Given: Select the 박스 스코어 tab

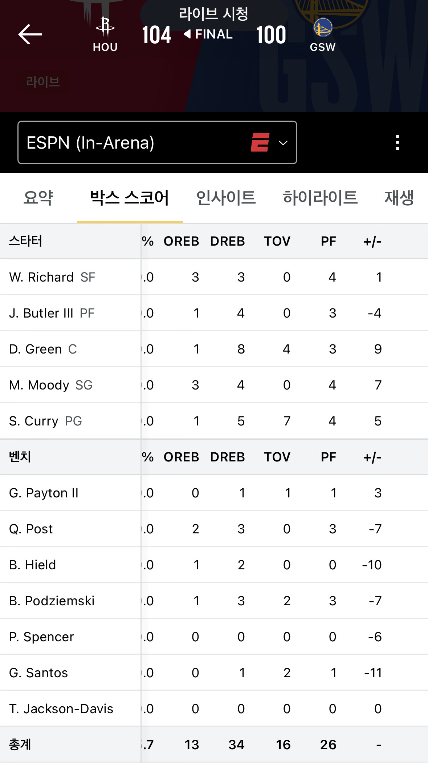Looking at the screenshot, I should (x=130, y=198).
